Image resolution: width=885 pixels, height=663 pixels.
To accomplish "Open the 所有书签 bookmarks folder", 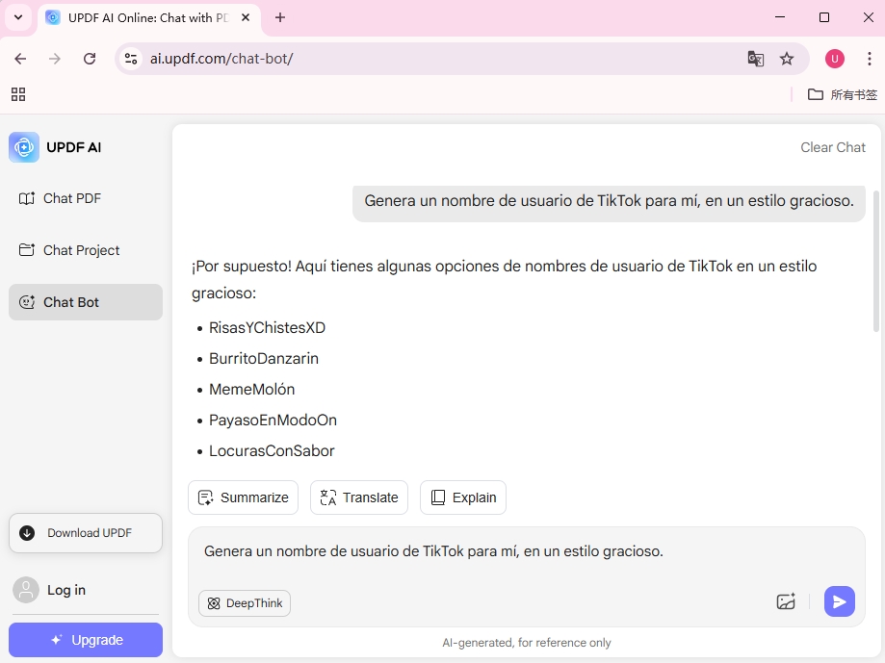I will click(842, 94).
